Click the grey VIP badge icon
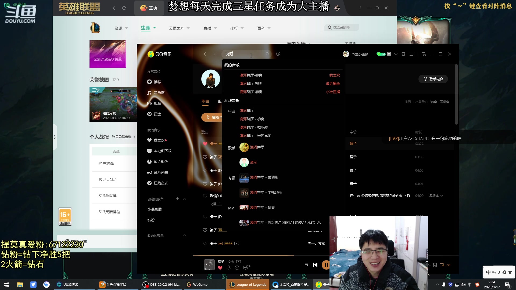Screen dimensions: 516x290 tap(389, 54)
